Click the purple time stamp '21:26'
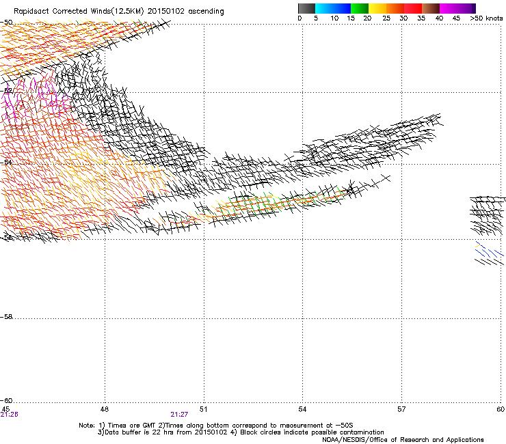This screenshot has width=506, height=444. point(9,415)
